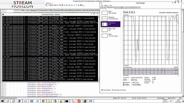Open the Notepad++ taskbar icon

61,101
